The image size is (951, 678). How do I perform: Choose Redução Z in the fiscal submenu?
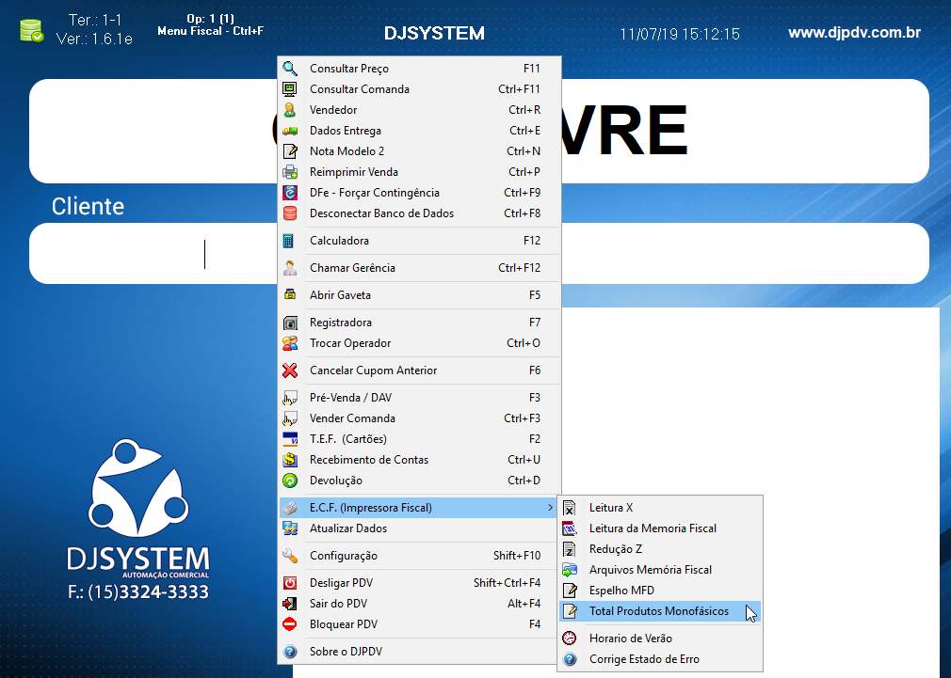click(x=616, y=549)
